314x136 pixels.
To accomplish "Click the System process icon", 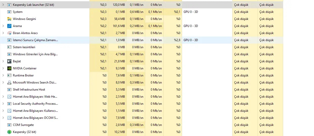I will click(9, 12).
